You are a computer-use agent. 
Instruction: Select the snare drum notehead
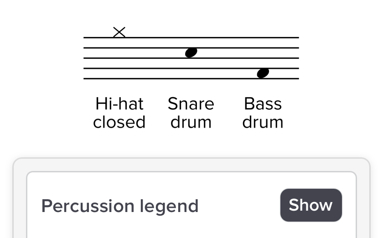[191, 52]
